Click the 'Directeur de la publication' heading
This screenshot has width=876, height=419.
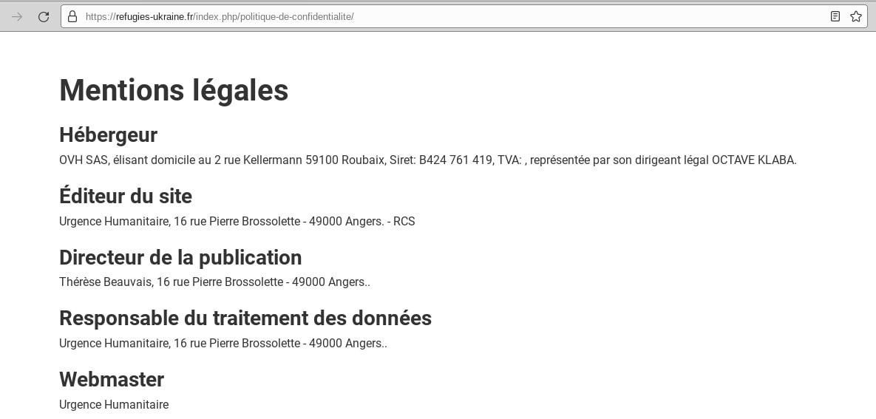pos(180,258)
